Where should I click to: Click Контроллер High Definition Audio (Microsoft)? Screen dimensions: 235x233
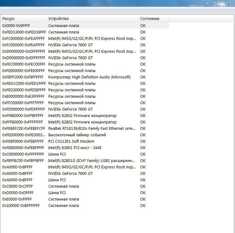[x=89, y=77]
